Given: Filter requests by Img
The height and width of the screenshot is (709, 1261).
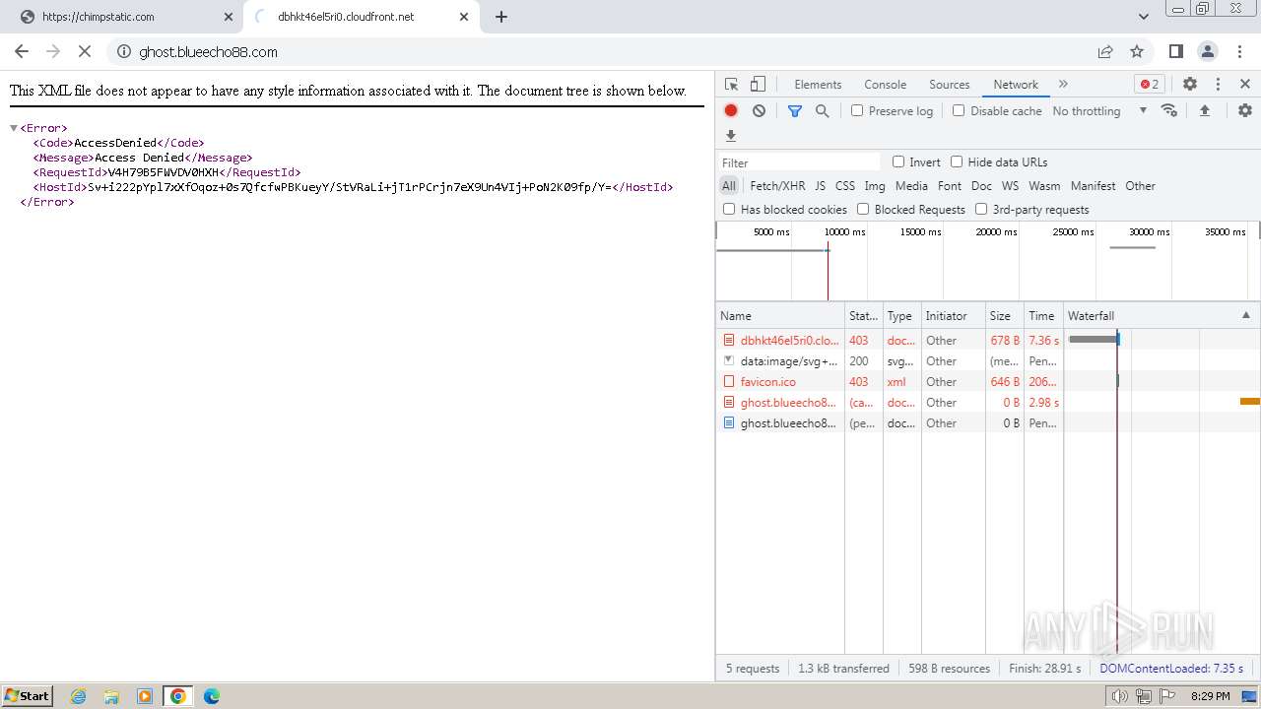Looking at the screenshot, I should [875, 185].
